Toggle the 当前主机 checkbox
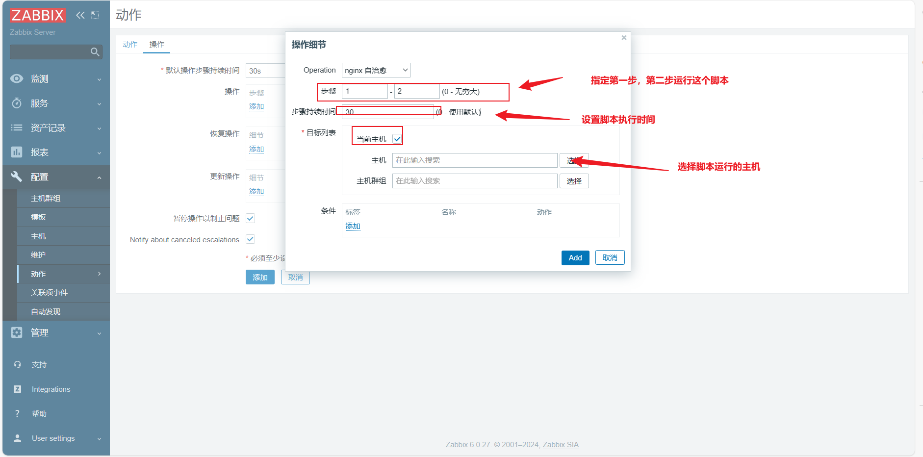 point(397,139)
